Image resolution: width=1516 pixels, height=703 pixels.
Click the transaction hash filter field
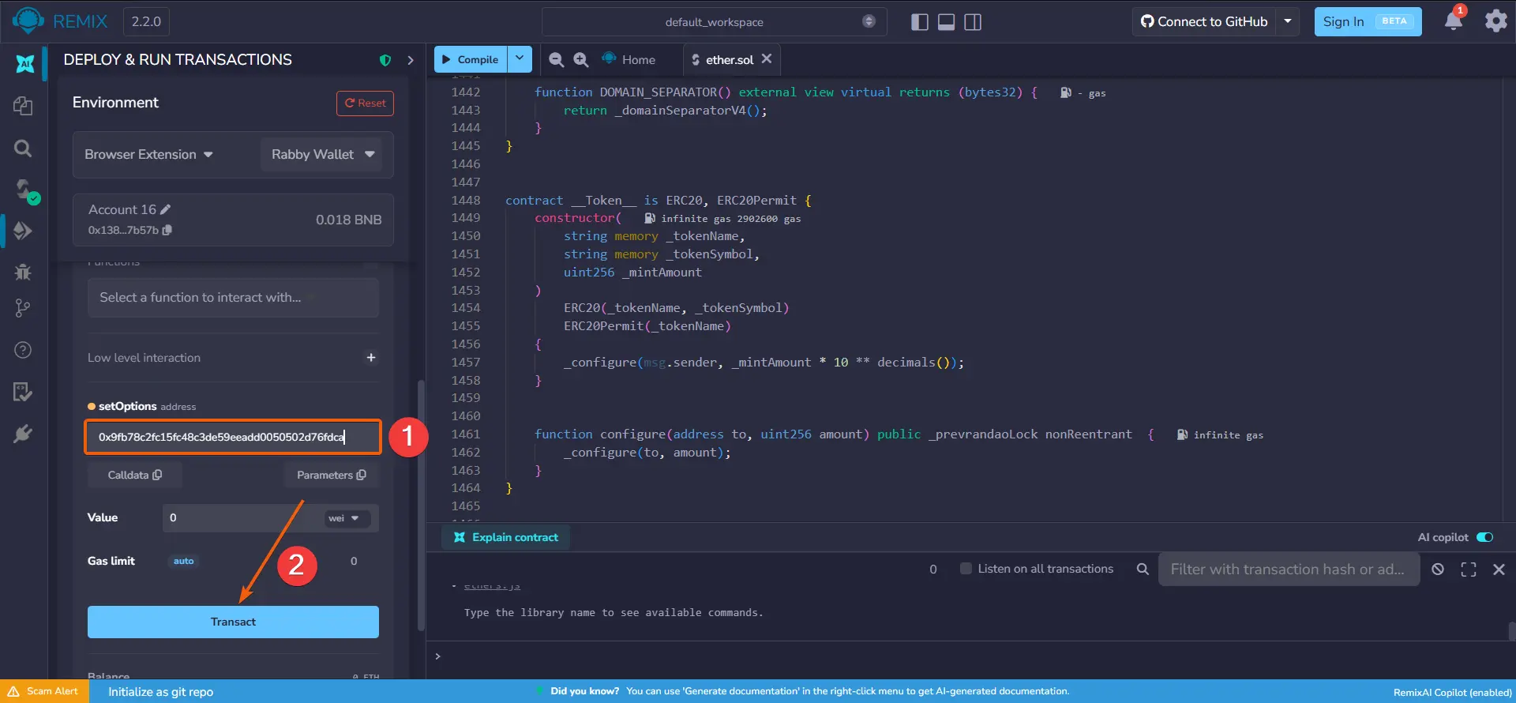tap(1289, 570)
